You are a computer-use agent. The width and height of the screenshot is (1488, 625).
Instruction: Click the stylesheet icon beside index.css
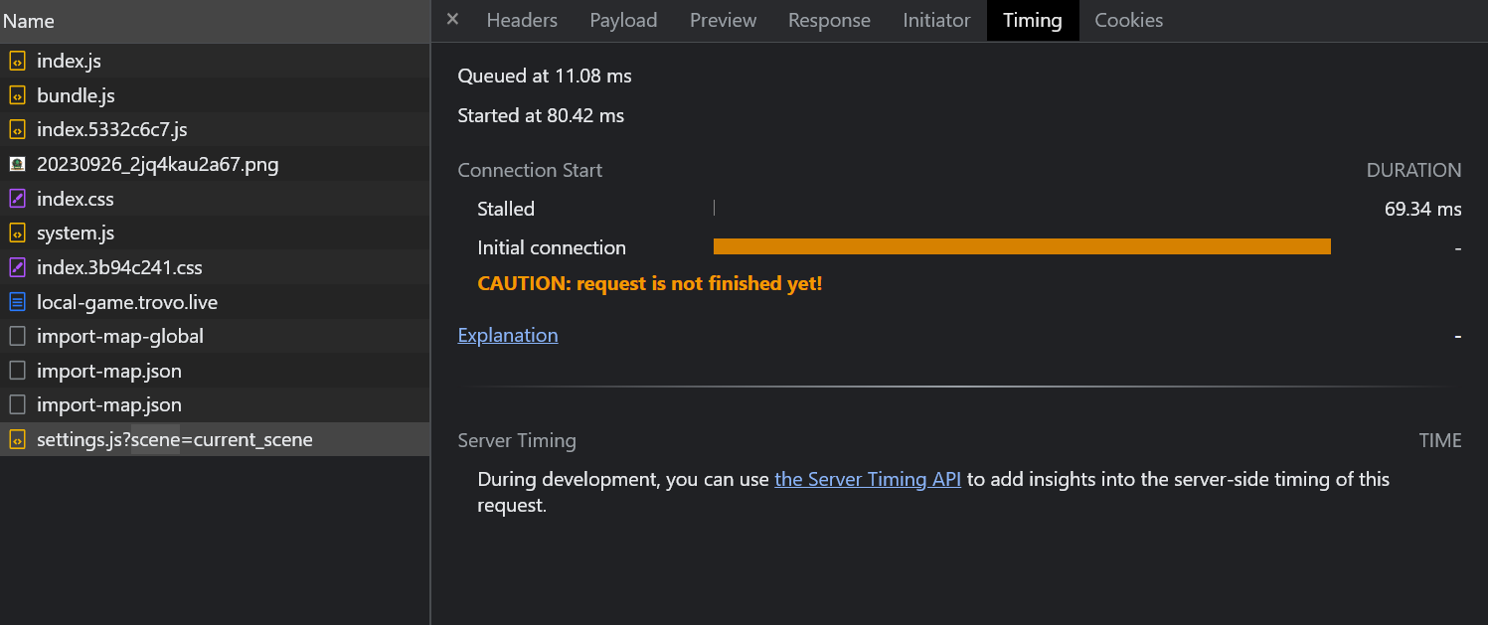pyautogui.click(x=17, y=199)
